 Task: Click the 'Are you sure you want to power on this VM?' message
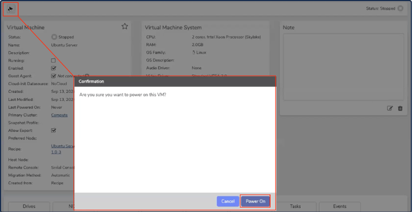coord(122,95)
